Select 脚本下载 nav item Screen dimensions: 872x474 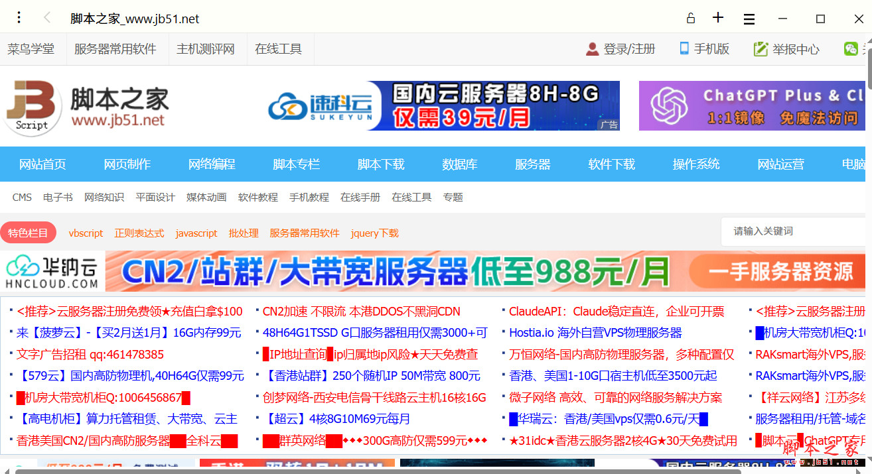click(381, 164)
